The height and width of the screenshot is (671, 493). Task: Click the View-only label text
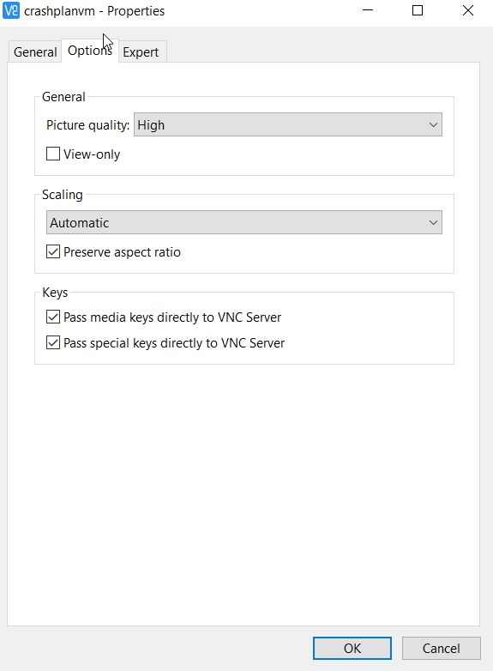coord(92,154)
